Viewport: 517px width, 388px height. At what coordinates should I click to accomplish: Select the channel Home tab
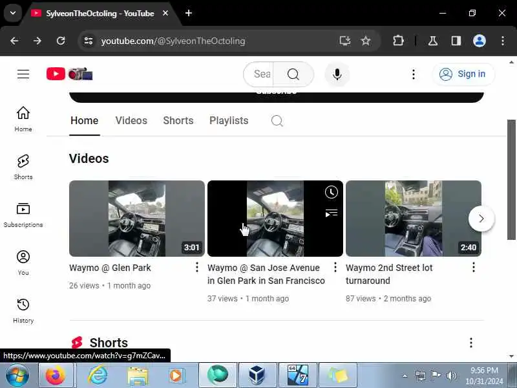pyautogui.click(x=85, y=121)
